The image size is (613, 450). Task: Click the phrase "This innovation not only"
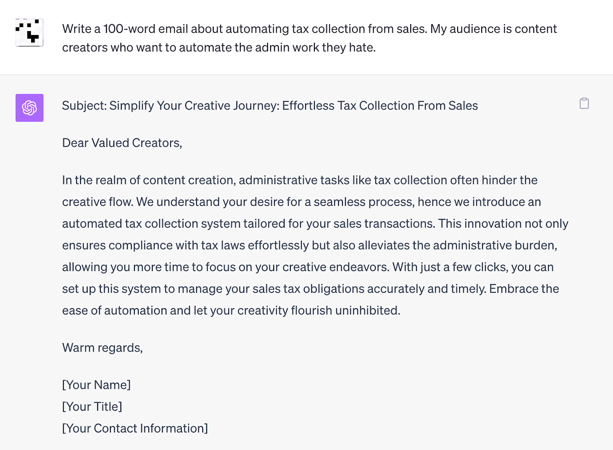pyautogui.click(x=503, y=224)
